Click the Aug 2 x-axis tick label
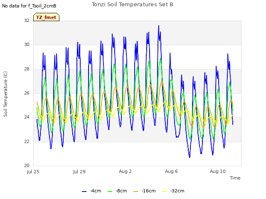 [125, 171]
